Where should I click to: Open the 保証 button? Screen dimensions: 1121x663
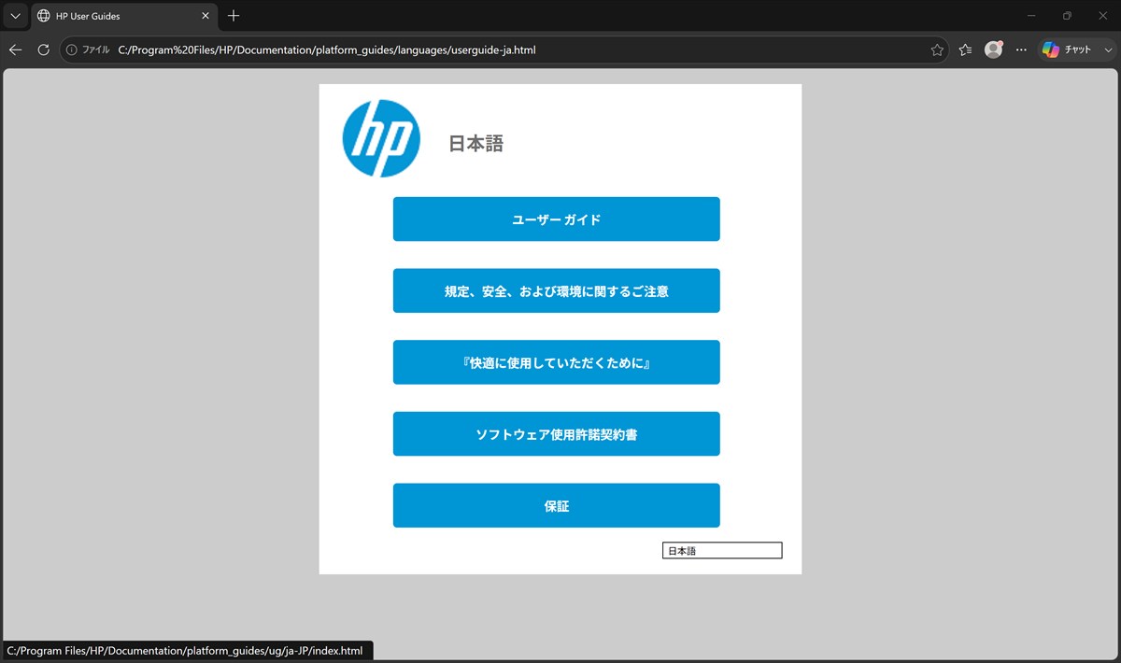tap(556, 505)
